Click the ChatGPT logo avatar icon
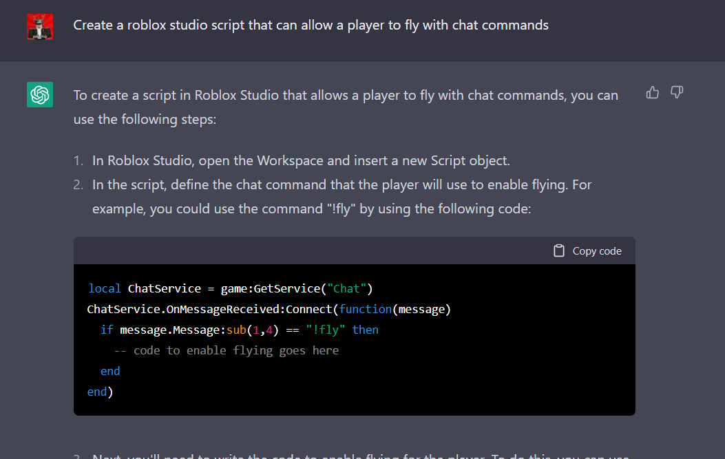Image resolution: width=725 pixels, height=459 pixels. tap(40, 95)
